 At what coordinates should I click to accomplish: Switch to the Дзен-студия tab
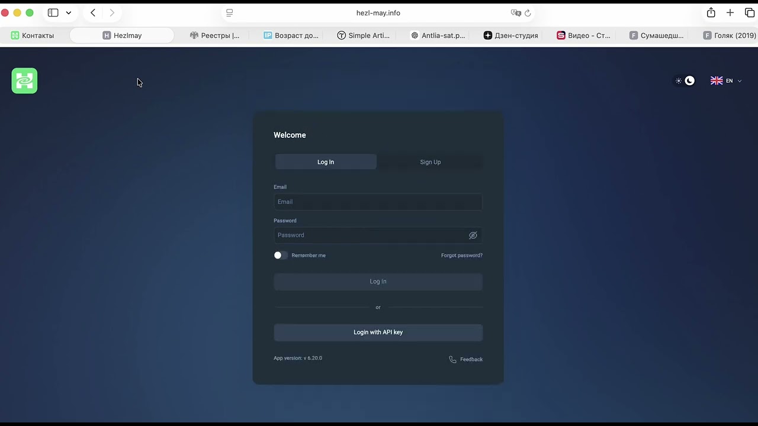coord(510,35)
